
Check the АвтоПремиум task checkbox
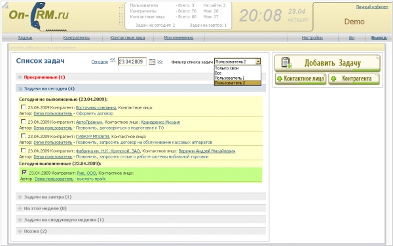point(24,122)
